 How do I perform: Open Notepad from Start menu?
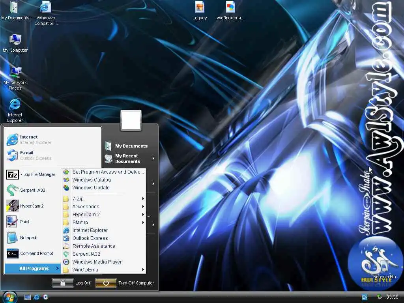[21, 238]
